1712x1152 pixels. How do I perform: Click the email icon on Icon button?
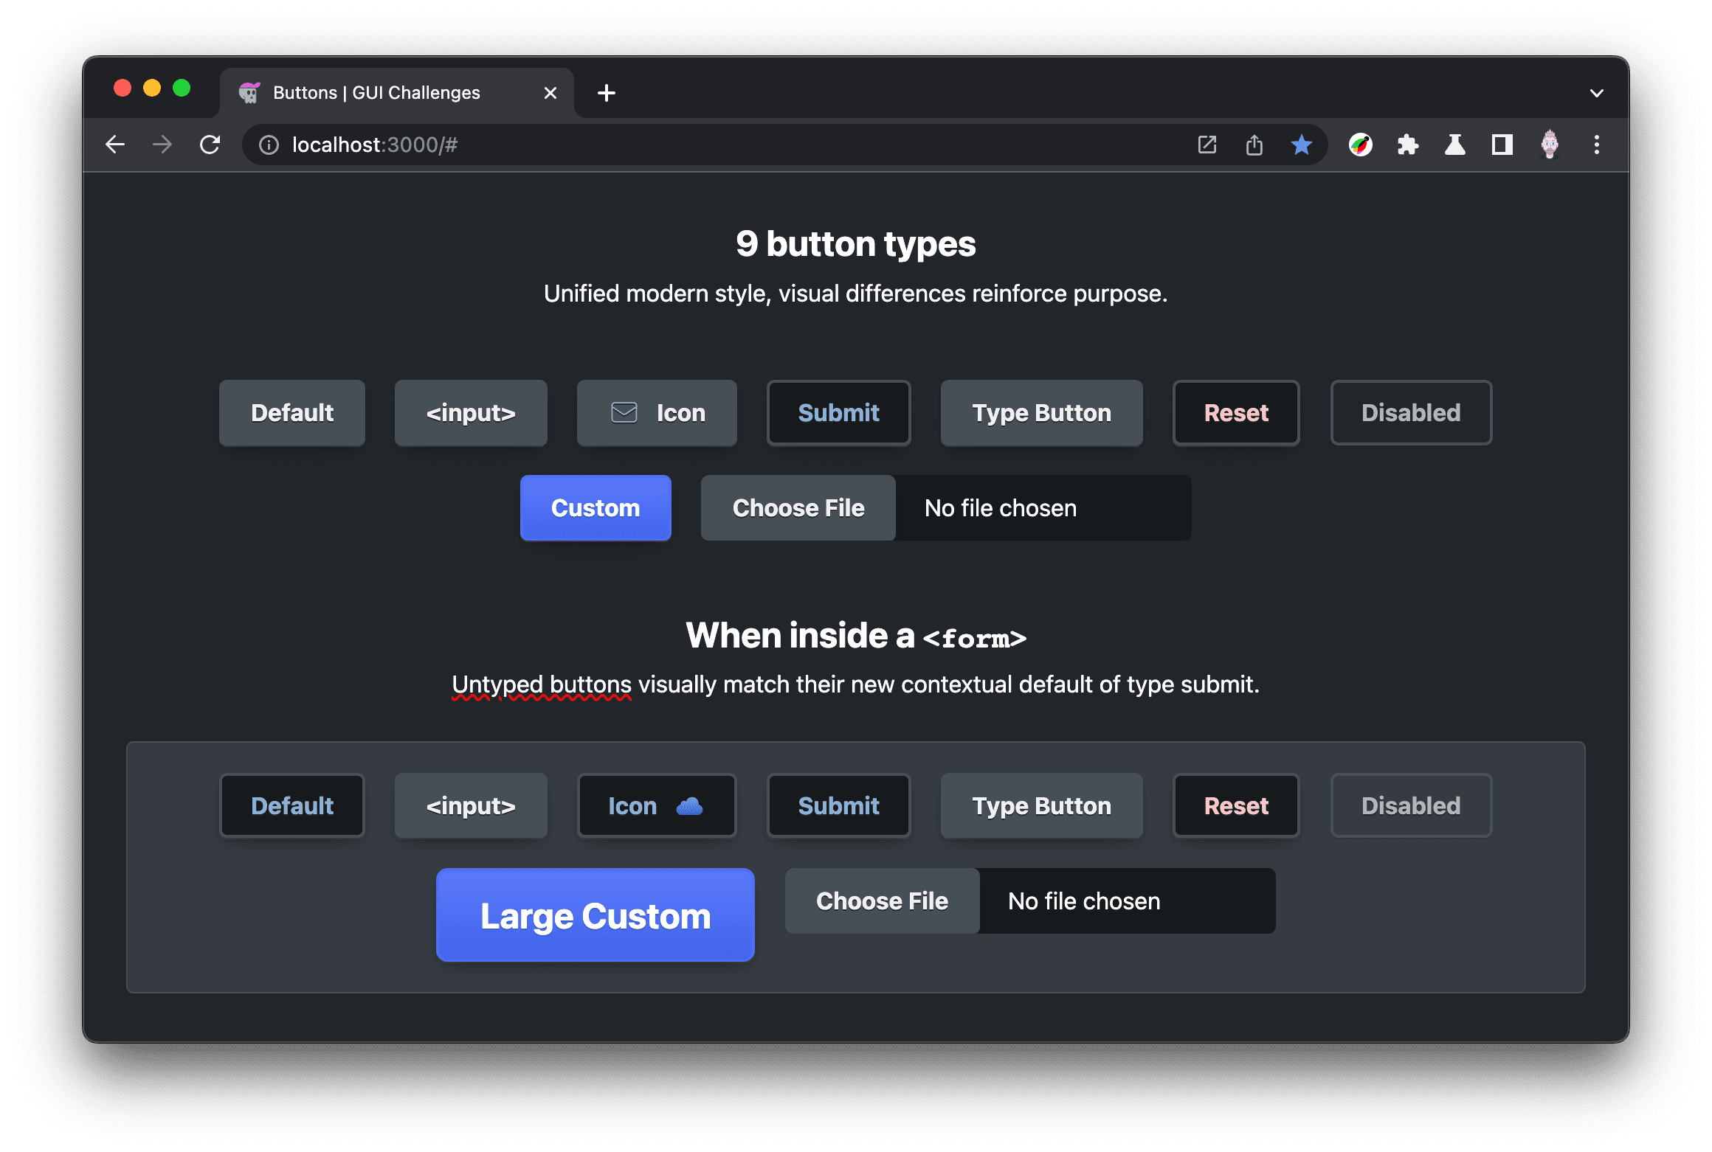pos(624,412)
